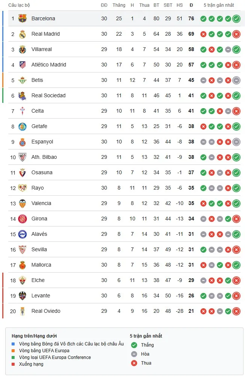Click the Đ points column header
Screen dimensions: 245x377
tap(191, 5)
